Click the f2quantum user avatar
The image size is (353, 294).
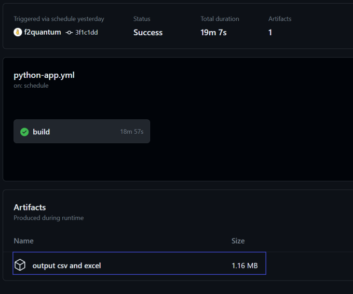point(18,32)
